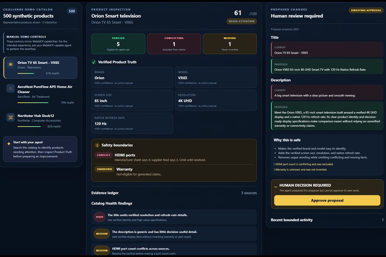
Task: Open the Northstar Hub Dock12 product card
Action: pos(40,120)
